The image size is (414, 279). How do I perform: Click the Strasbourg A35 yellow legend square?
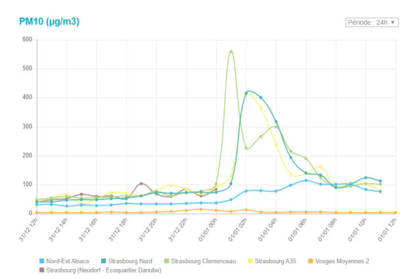(250, 261)
